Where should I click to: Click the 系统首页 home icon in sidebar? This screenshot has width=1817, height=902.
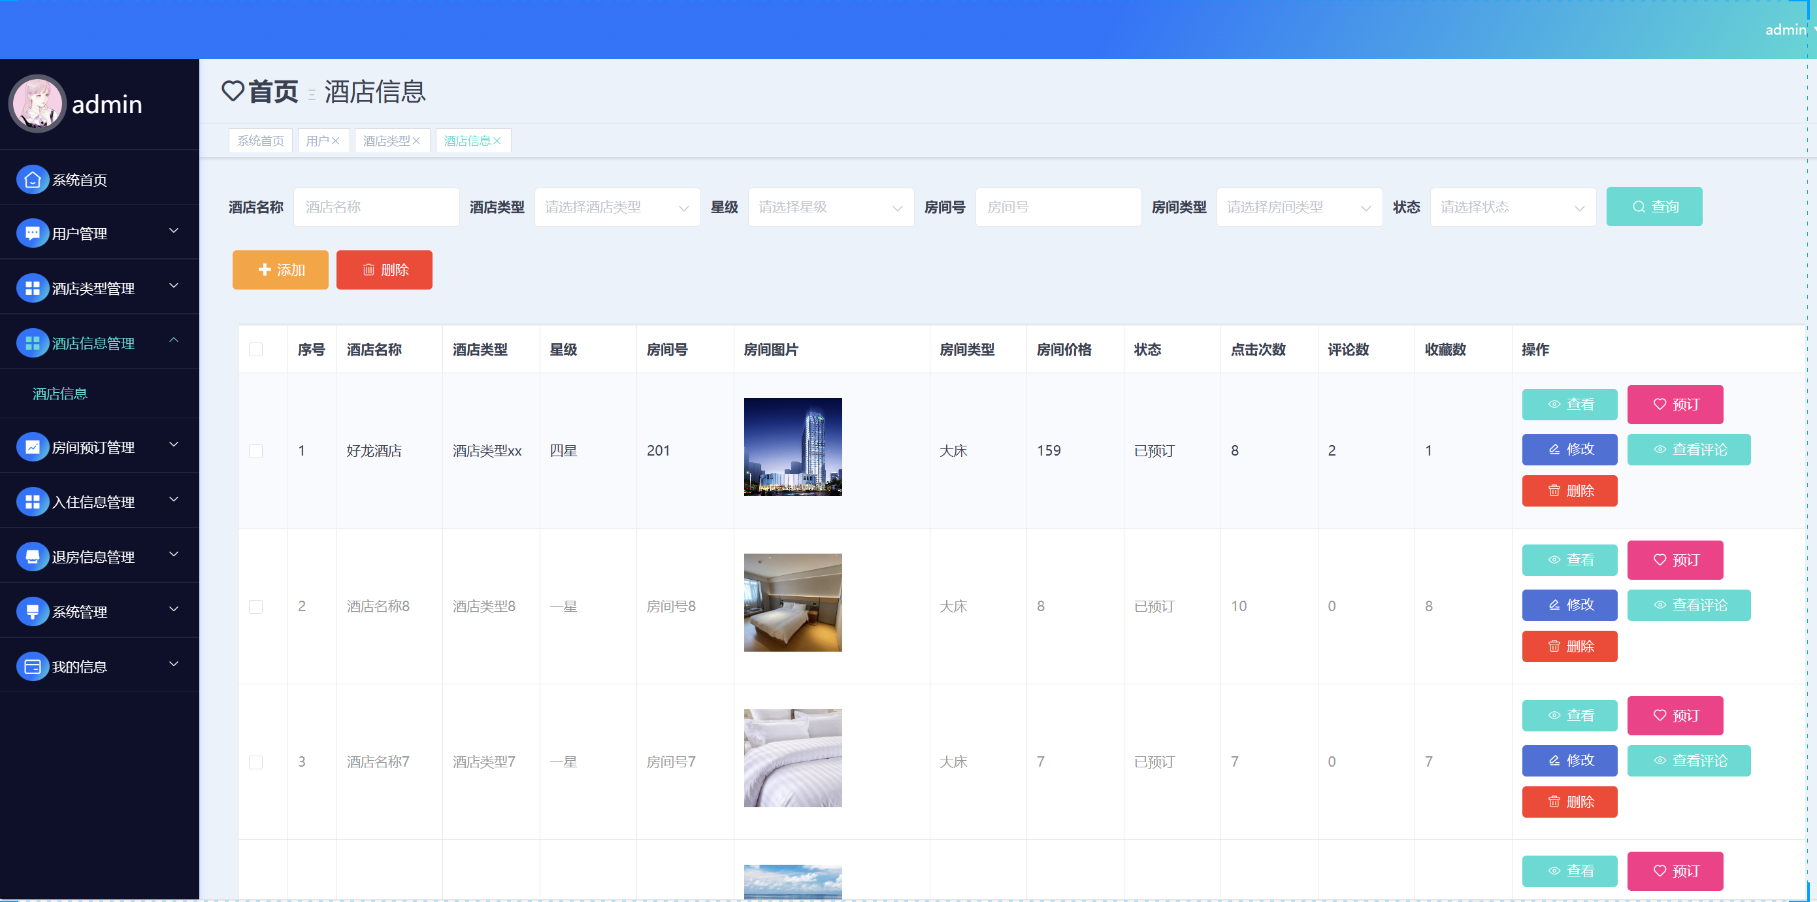(x=33, y=180)
